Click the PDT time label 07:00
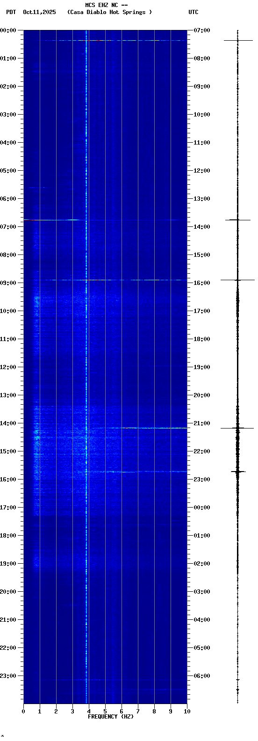 8,227
